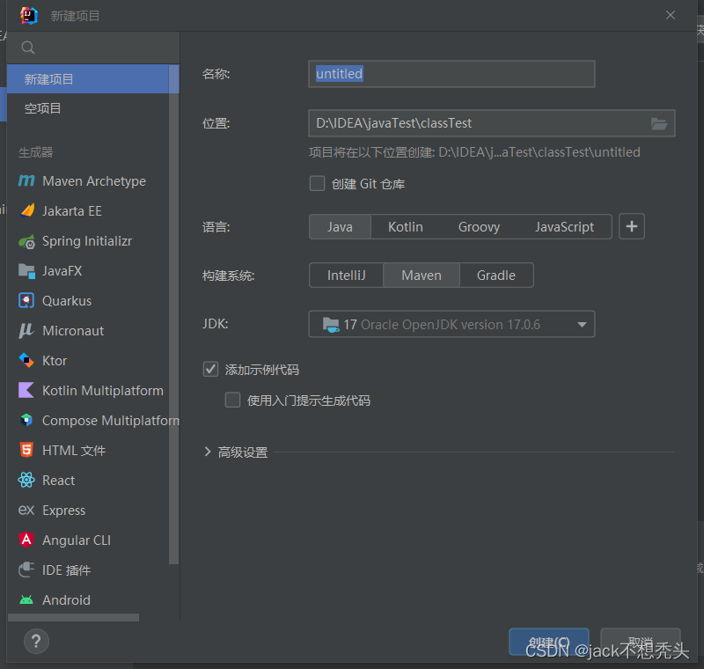704x669 pixels.
Task: Select the 新建项目 list item
Action: 88,79
